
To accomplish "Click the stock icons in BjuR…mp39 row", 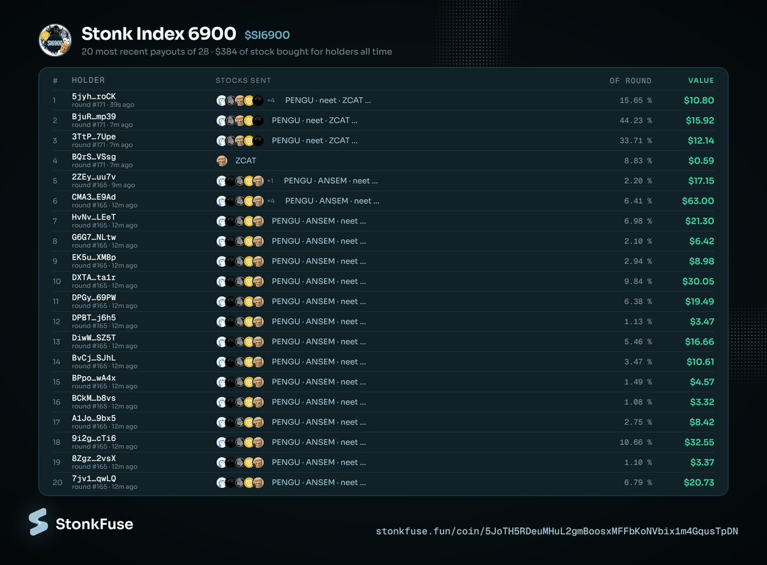I will (240, 120).
